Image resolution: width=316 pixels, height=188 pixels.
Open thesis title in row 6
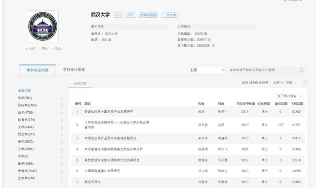click(x=102, y=171)
